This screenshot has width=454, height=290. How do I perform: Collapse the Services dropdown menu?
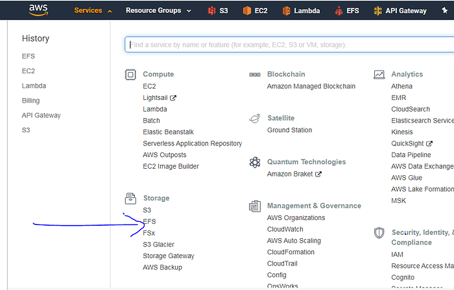click(93, 10)
